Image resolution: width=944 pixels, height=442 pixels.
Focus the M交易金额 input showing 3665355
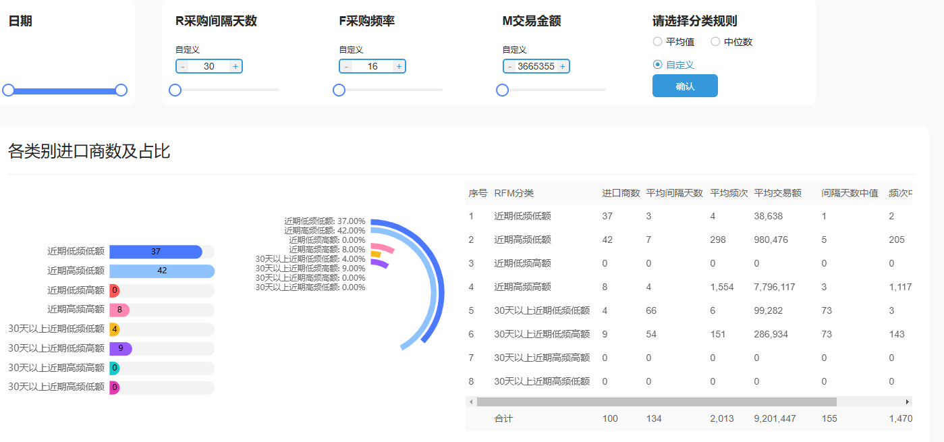[536, 66]
